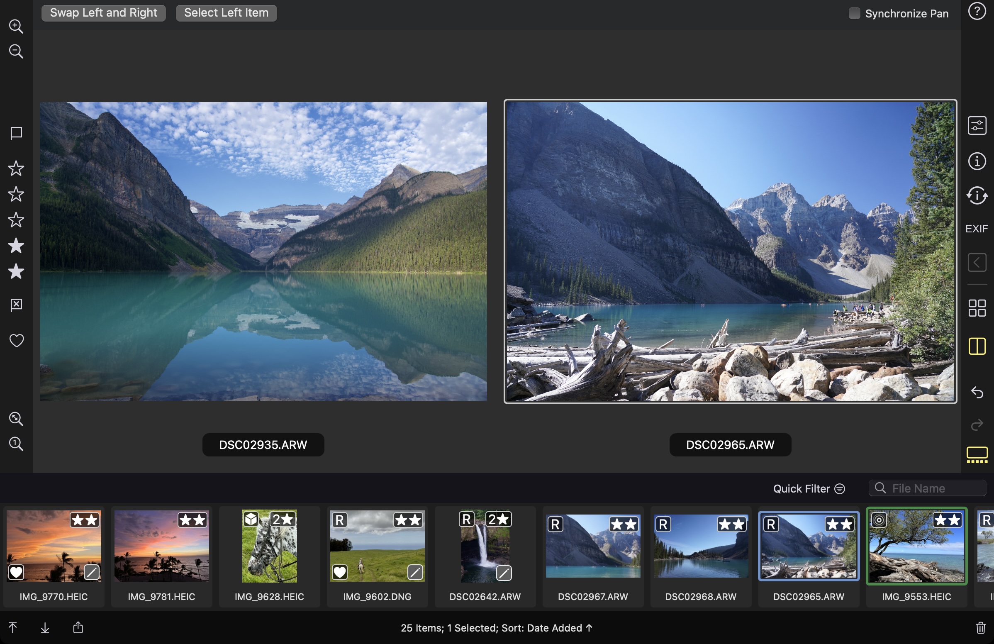Select the IMG_9628.HEIC horse thumbnail
Image resolution: width=994 pixels, height=644 pixels.
269,546
